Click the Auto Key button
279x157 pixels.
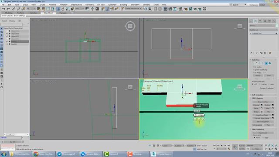pos(242,146)
